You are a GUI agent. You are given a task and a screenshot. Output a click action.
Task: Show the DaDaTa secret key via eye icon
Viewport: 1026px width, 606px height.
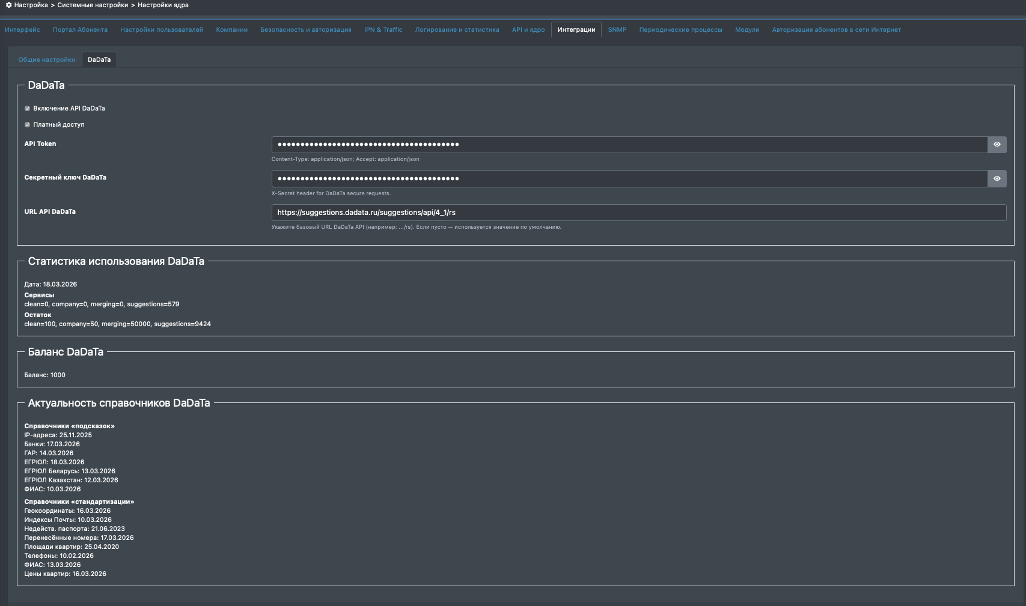coord(997,178)
